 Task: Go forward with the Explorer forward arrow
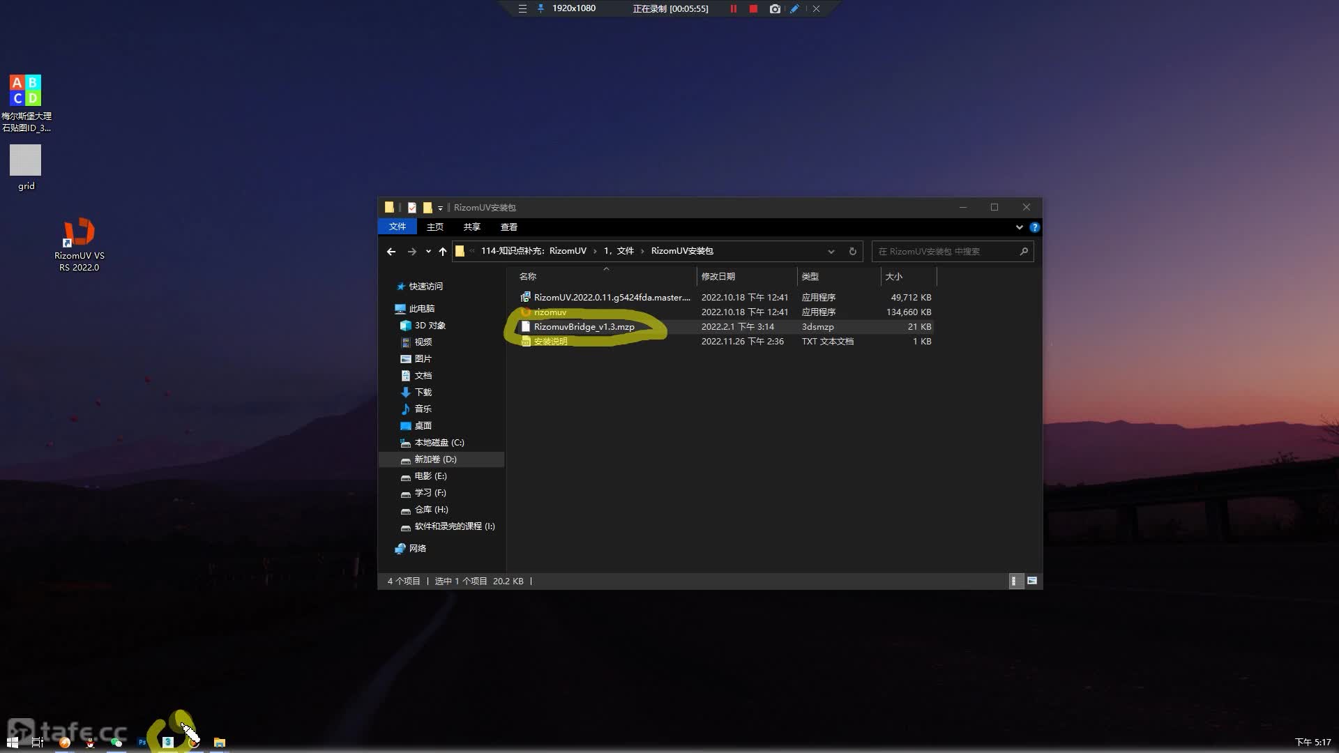[412, 251]
